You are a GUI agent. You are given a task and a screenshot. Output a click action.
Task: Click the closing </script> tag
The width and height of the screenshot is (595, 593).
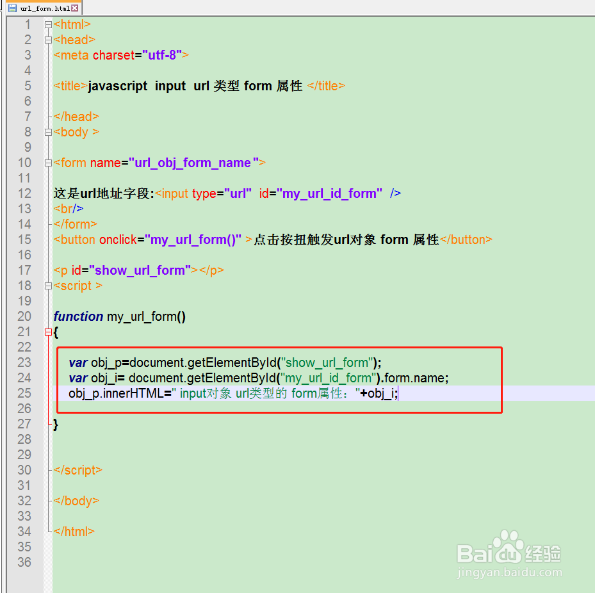(x=77, y=471)
